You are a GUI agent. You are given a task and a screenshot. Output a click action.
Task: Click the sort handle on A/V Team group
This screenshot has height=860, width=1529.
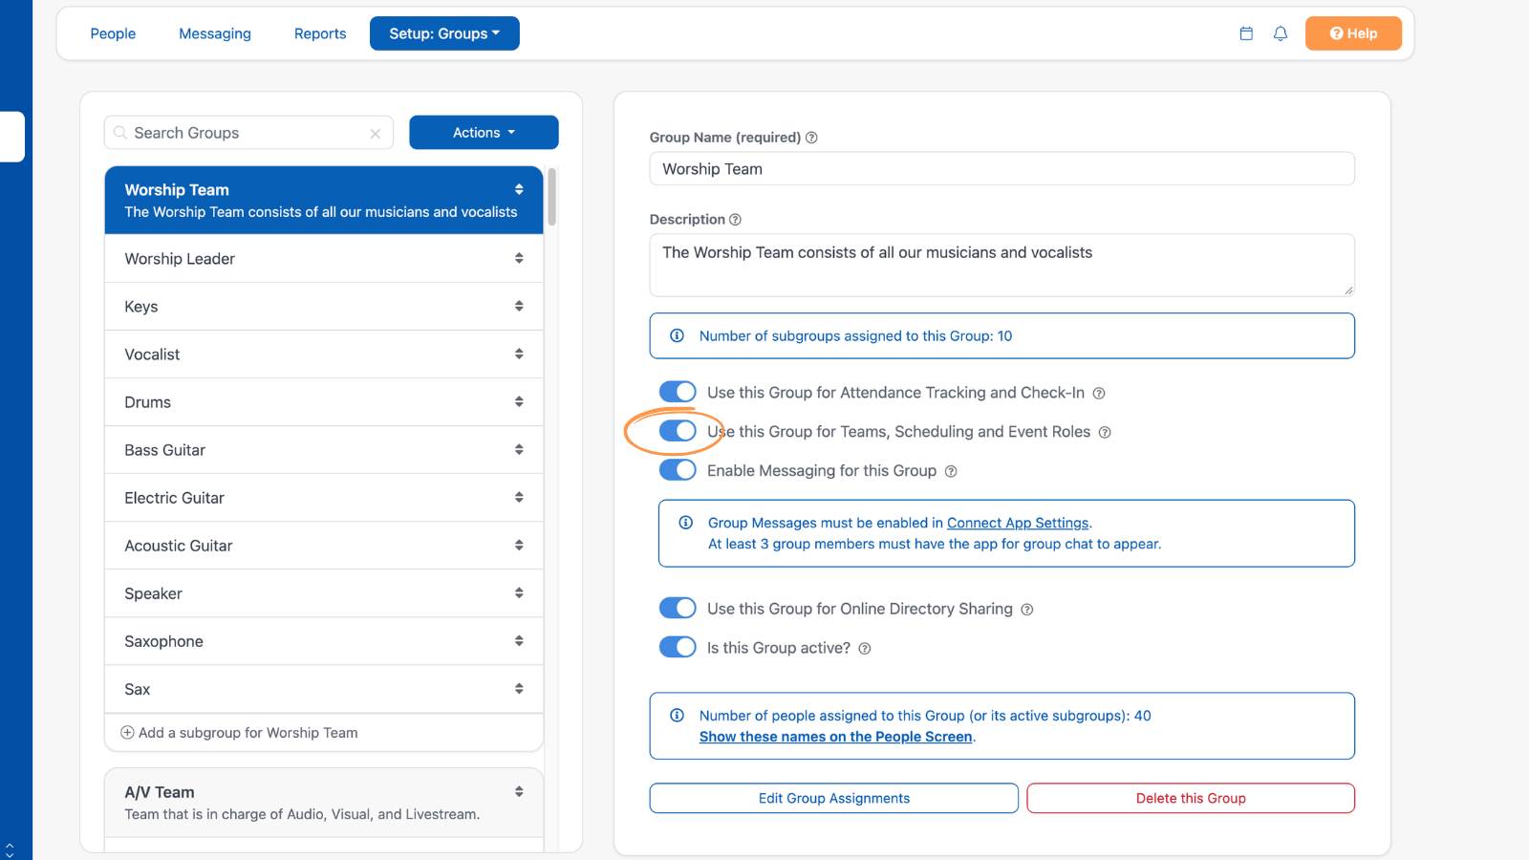coord(519,792)
